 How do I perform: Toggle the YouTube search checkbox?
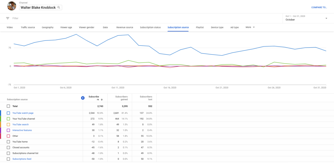coord(8,125)
